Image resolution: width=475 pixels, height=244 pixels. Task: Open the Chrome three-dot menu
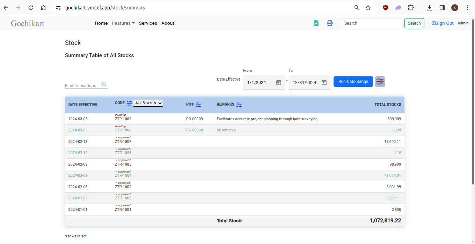tap(467, 8)
